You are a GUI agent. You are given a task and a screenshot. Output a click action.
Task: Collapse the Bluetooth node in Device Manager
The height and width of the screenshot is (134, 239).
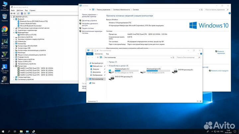(x=14, y=19)
